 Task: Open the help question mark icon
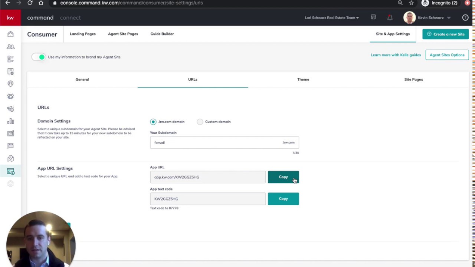click(x=465, y=17)
